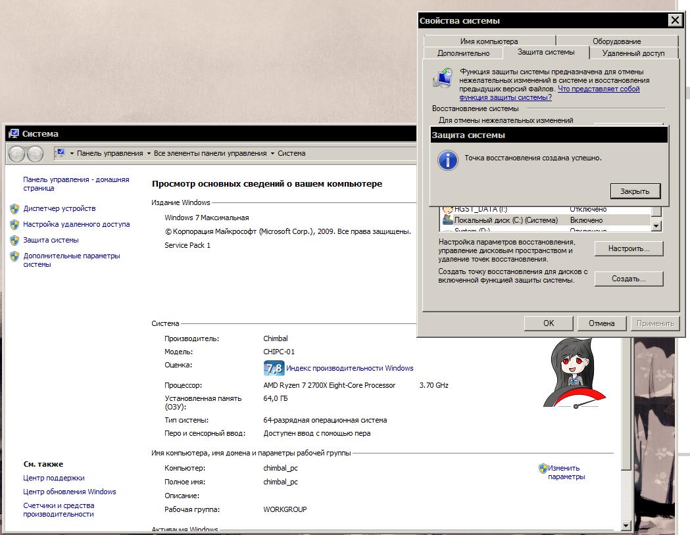
Task: Open Панель управления - домашняя страница link
Action: (76, 184)
